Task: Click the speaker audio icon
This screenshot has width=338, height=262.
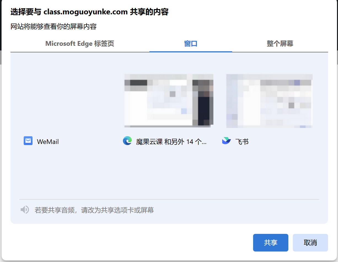Action: (x=25, y=210)
